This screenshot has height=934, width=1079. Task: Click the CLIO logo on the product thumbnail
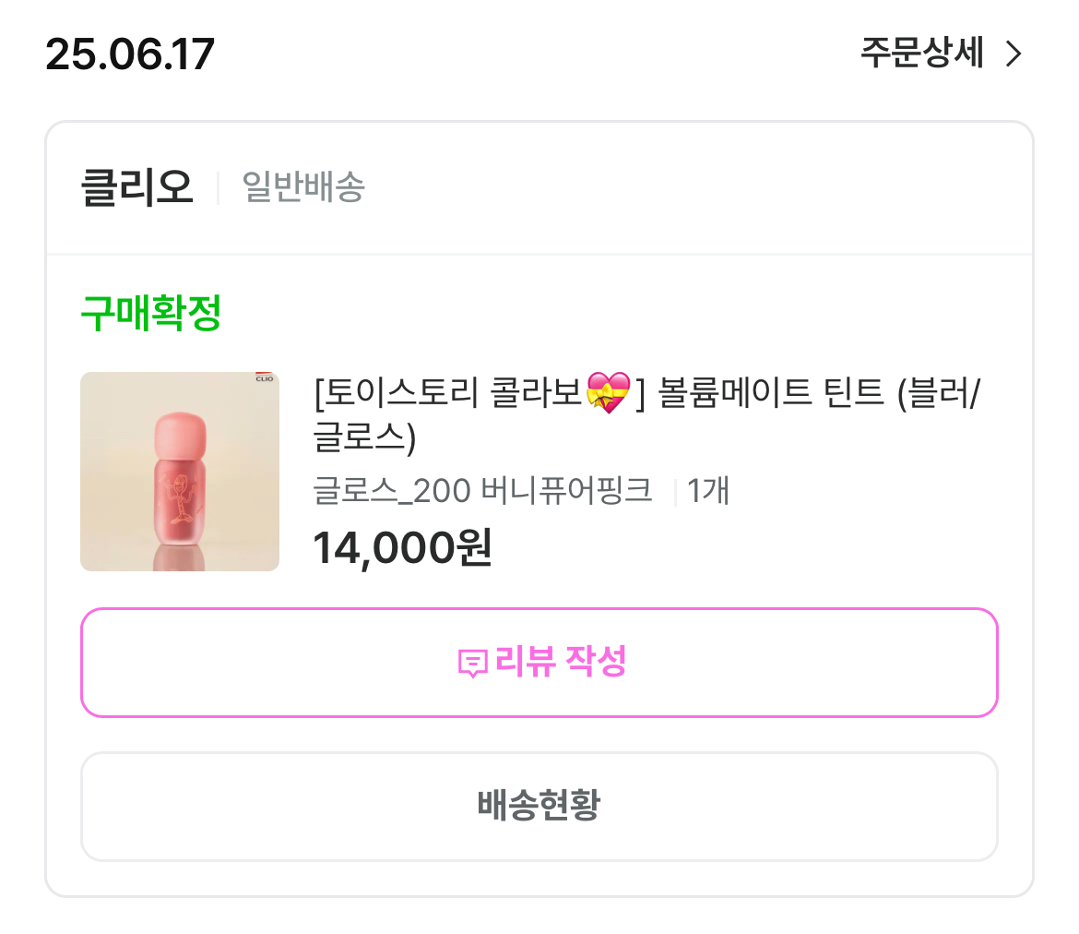264,377
